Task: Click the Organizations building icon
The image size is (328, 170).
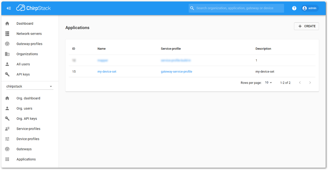Action: [x=7, y=54]
